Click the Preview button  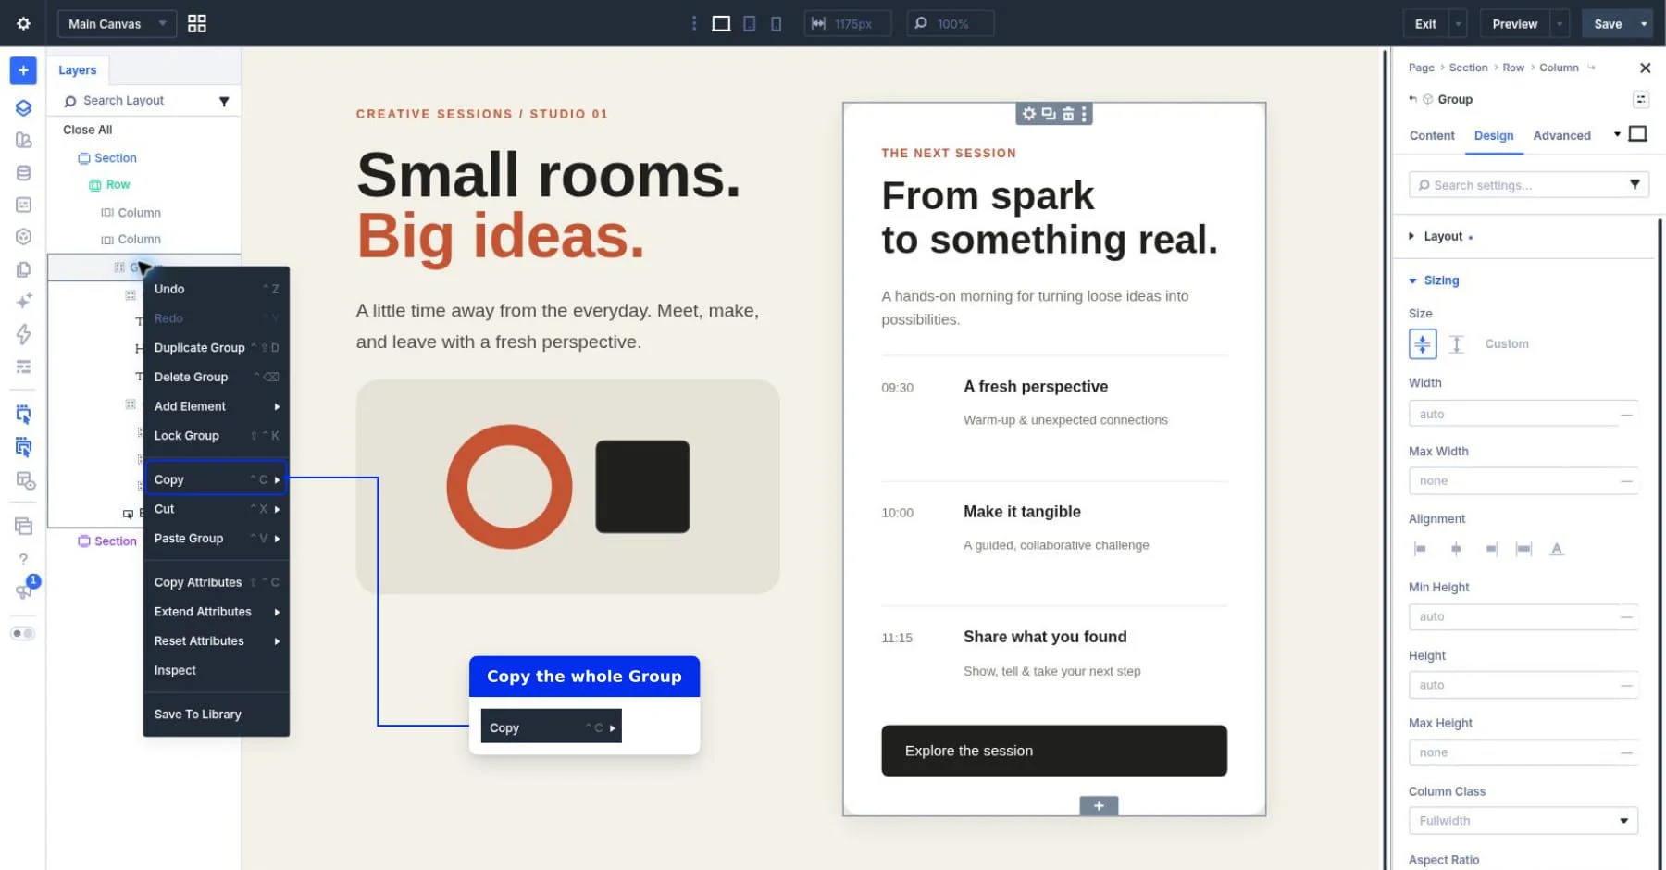tap(1514, 24)
